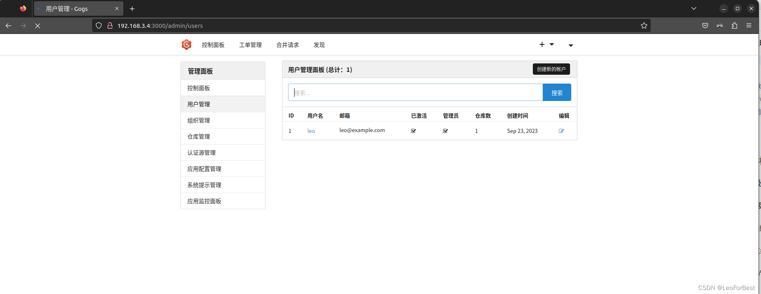761x294 pixels.
Task: Open 合并请求 in top navigation
Action: coord(288,45)
